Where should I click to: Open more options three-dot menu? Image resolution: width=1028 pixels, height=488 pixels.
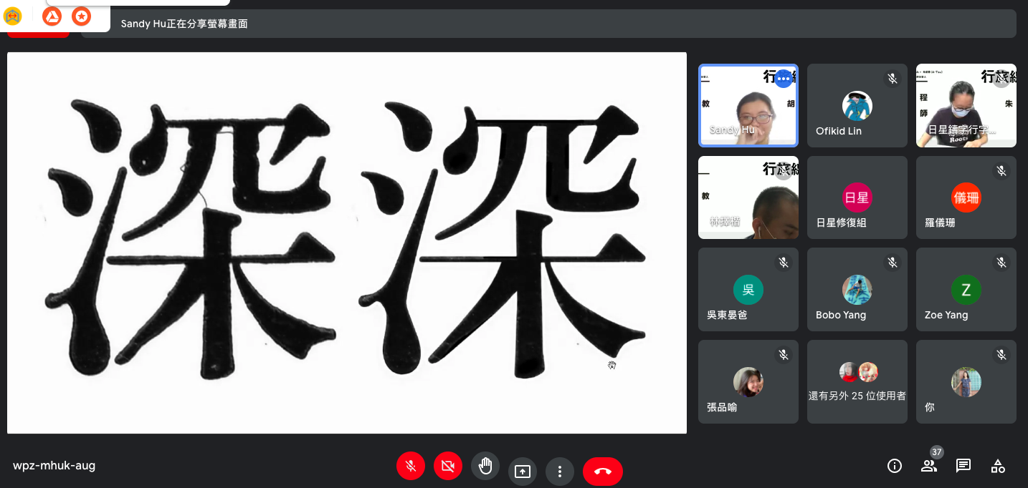click(x=560, y=471)
